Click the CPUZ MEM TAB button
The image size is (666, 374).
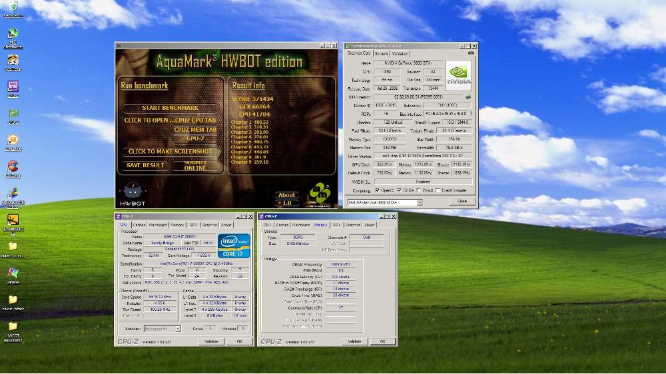(195, 130)
